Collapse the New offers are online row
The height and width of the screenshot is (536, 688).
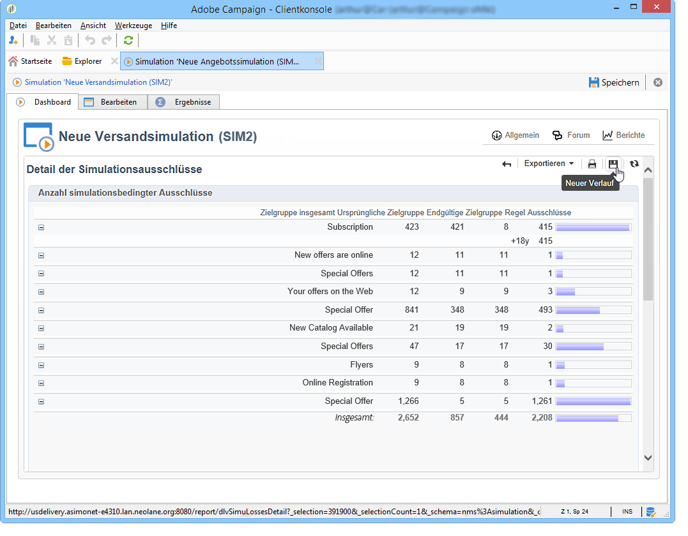click(42, 255)
